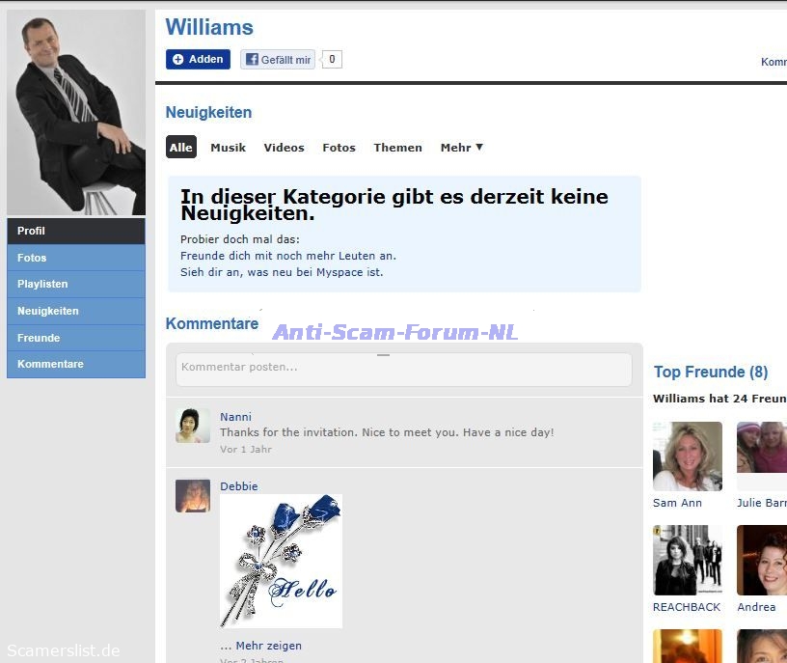Follow the 'Freunde dich mit noch mehr Leuten an' link

tap(287, 256)
